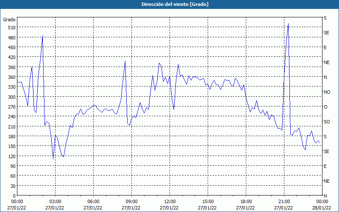The width and height of the screenshot is (339, 212).
Task: Click the 30 degree axis label
Action: point(13,186)
